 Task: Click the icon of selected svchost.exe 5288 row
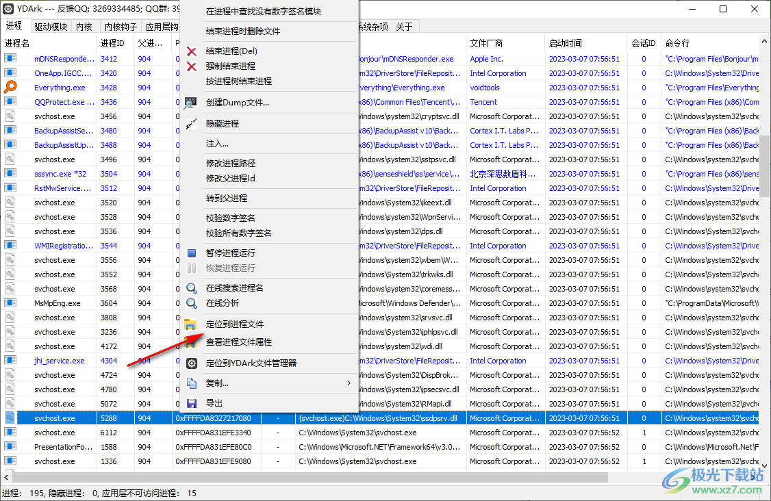10,418
